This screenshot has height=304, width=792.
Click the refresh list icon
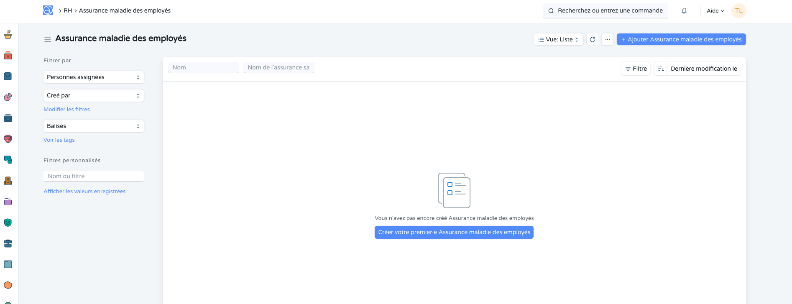(x=593, y=39)
